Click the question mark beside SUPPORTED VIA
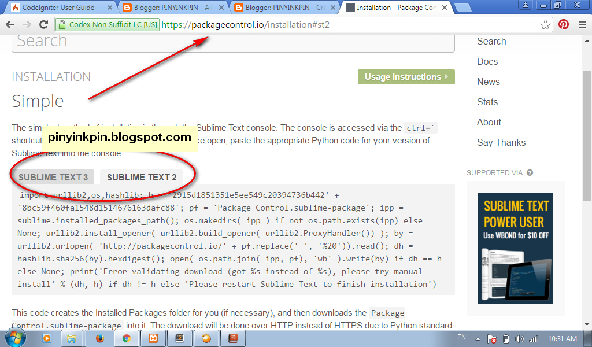 [530, 172]
